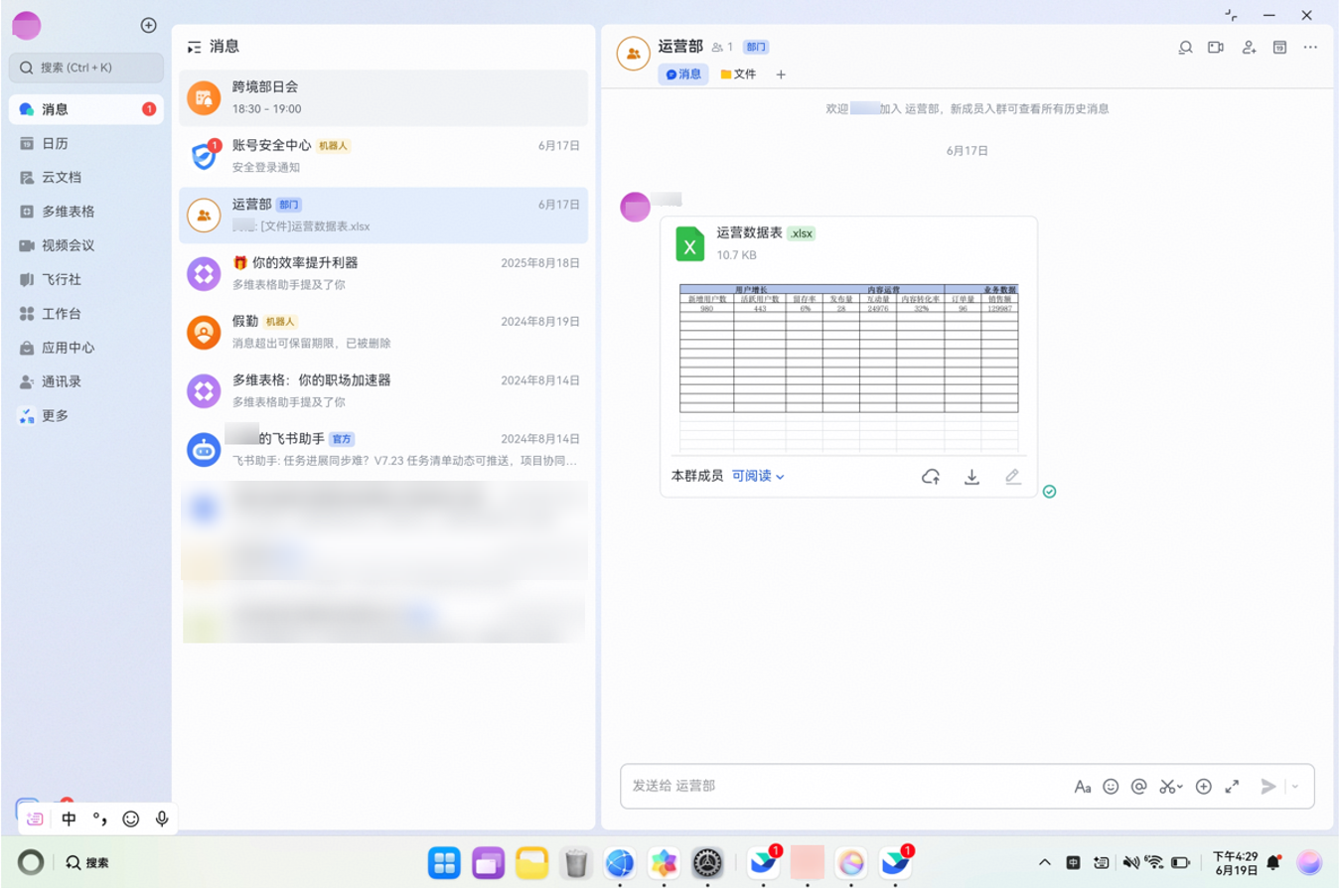This screenshot has width=1339, height=888.
Task: Click the message read status check icon
Action: pyautogui.click(x=1050, y=492)
